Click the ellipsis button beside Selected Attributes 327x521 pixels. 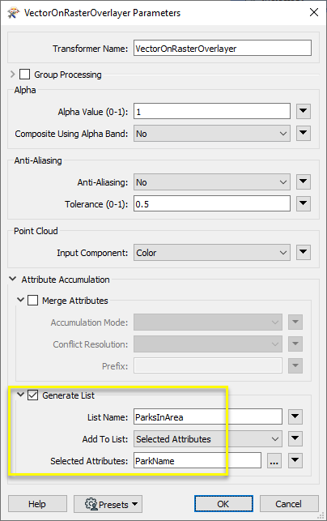point(274,461)
